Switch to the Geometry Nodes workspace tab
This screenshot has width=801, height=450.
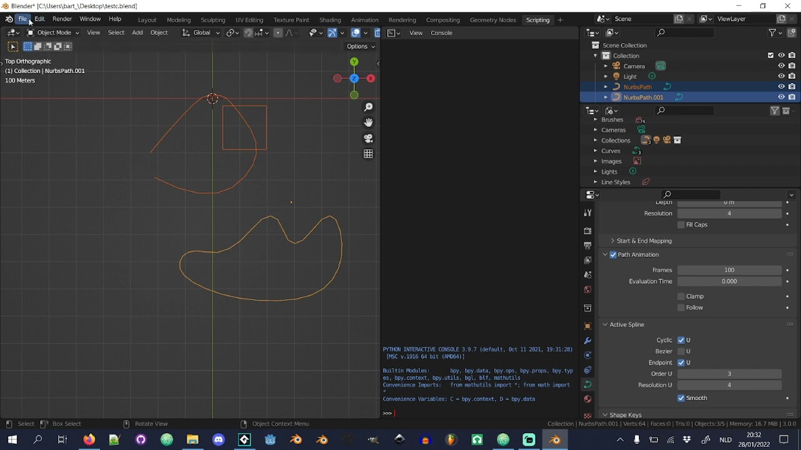(493, 20)
